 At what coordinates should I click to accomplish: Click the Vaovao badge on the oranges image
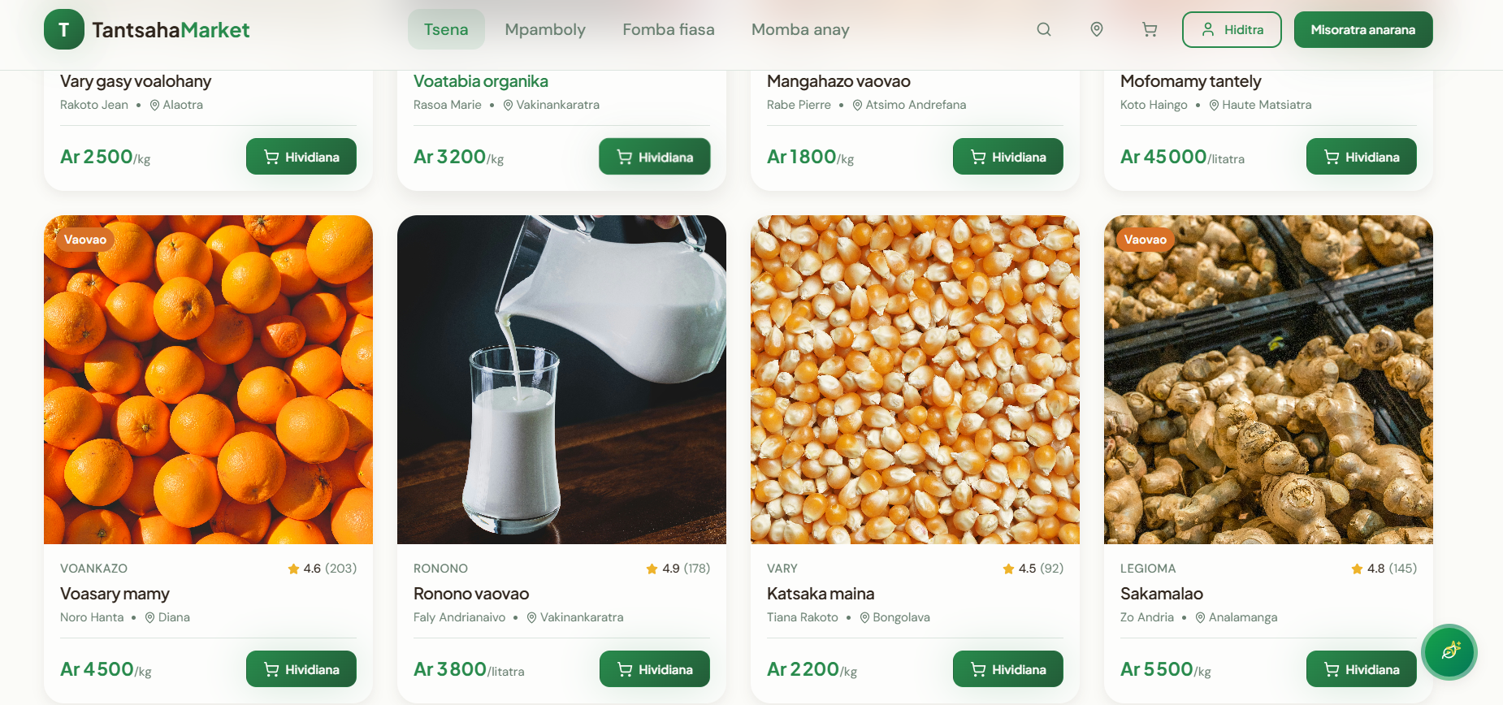point(85,240)
